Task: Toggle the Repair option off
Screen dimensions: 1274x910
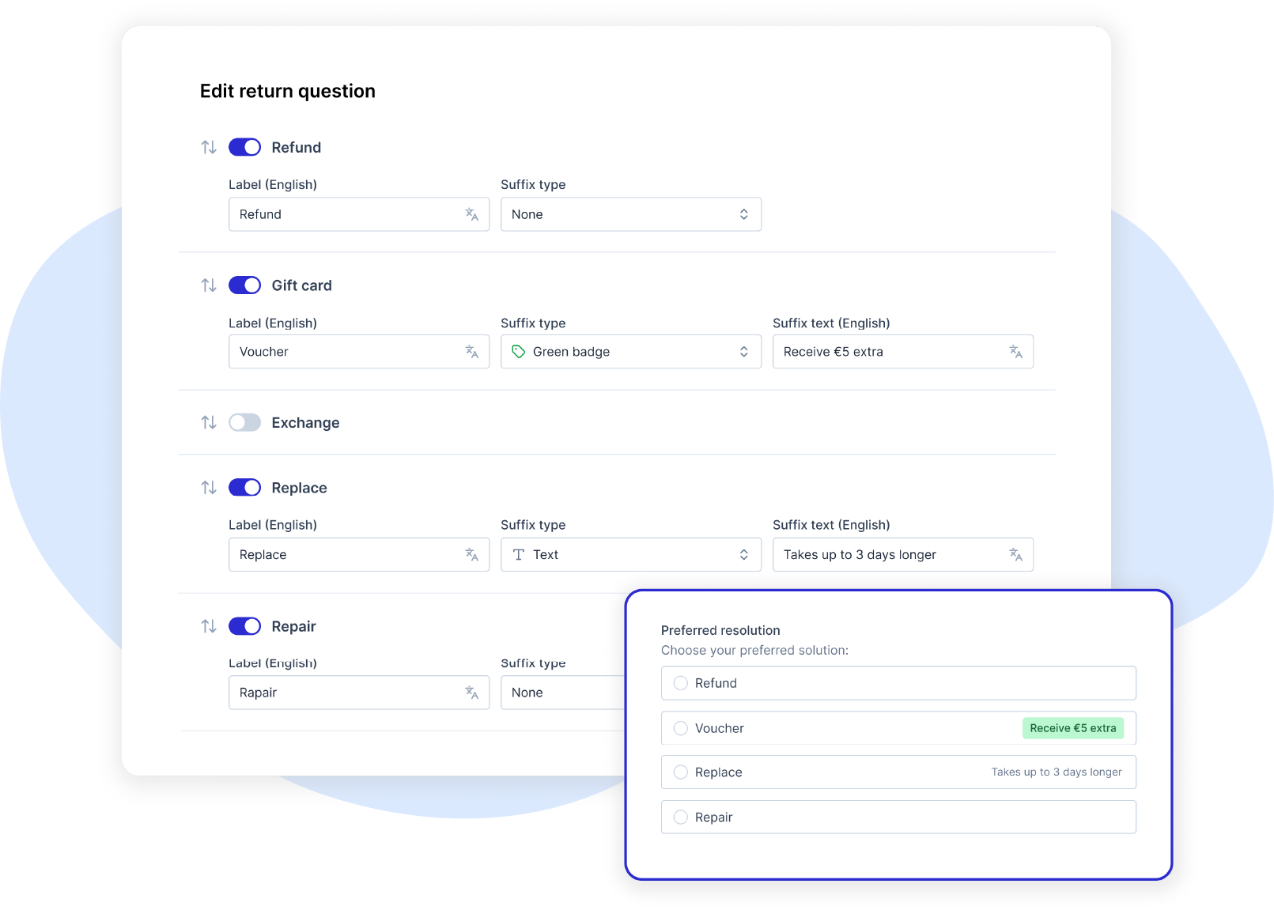Action: [245, 626]
